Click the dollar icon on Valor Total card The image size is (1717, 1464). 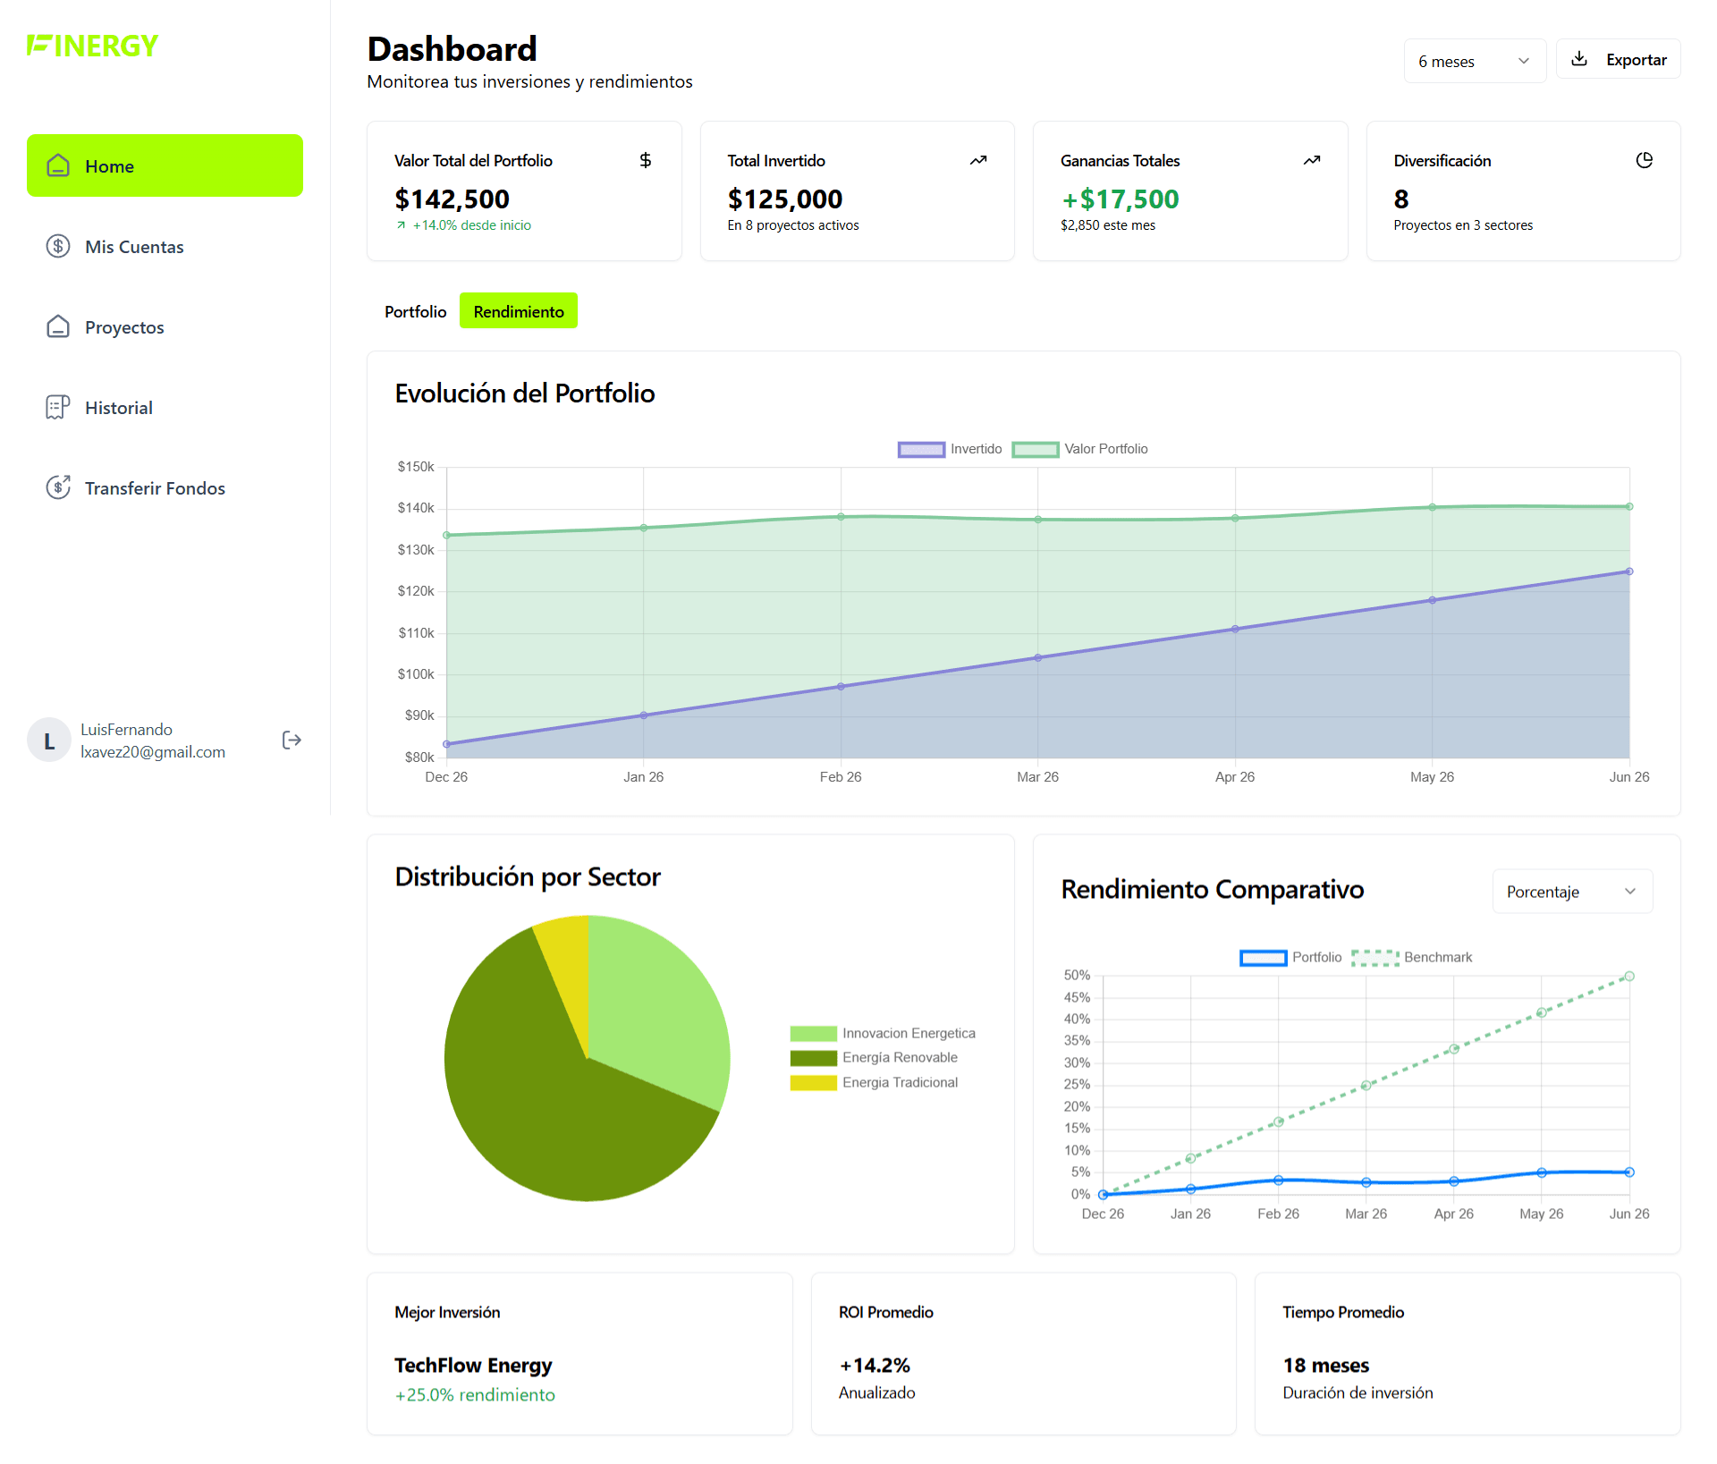[645, 160]
